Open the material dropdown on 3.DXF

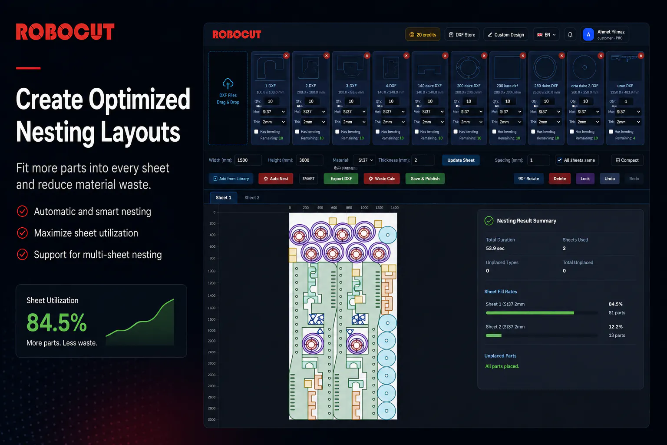pyautogui.click(x=354, y=112)
